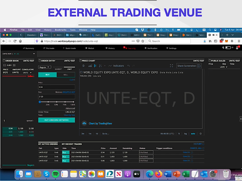Image resolution: width=242 pixels, height=181 pixels.
Task: Open the Quick trade page
Action: 69,48
